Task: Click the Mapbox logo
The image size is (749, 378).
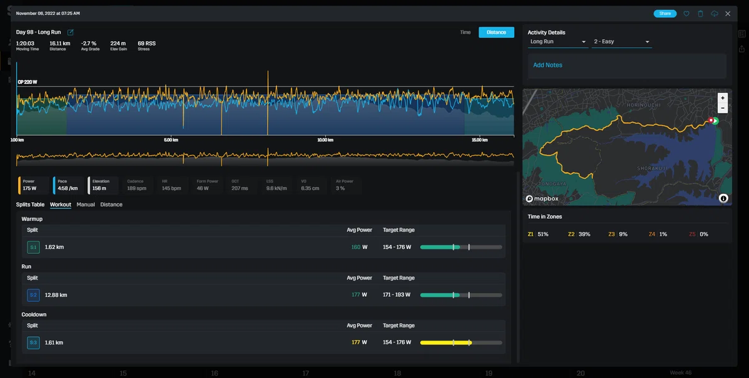Action: click(542, 198)
